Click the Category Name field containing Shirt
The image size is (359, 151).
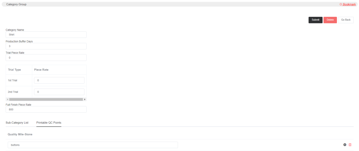tap(46, 35)
